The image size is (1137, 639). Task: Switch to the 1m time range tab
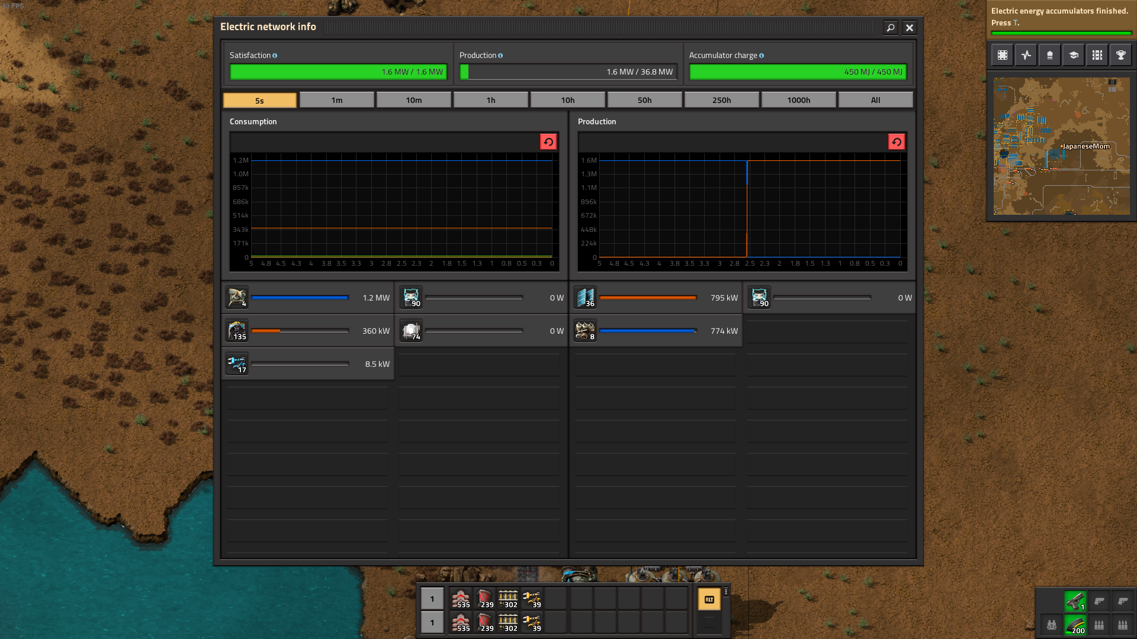tap(336, 100)
